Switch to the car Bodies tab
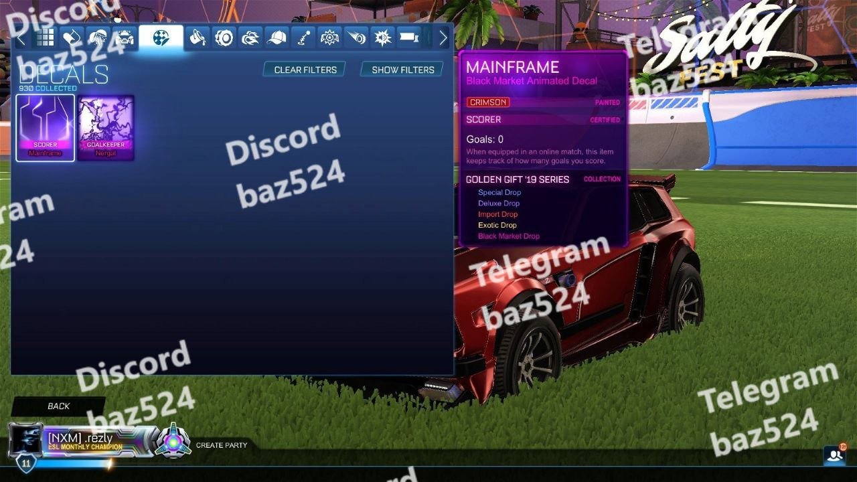857x482 pixels. coord(125,38)
